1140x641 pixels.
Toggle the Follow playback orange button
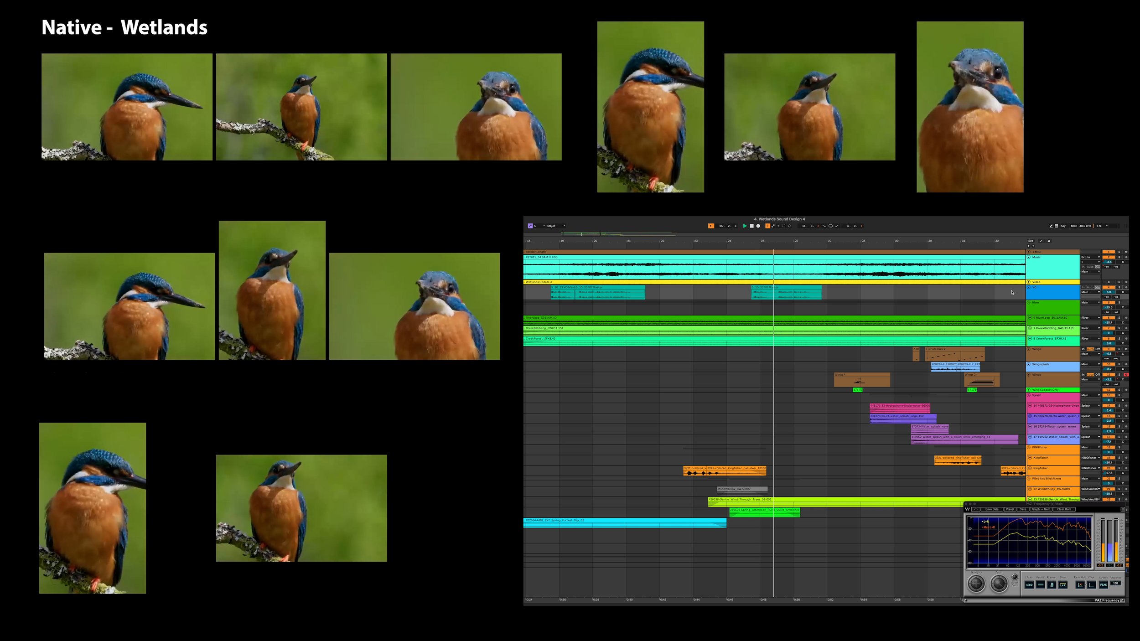tap(711, 226)
